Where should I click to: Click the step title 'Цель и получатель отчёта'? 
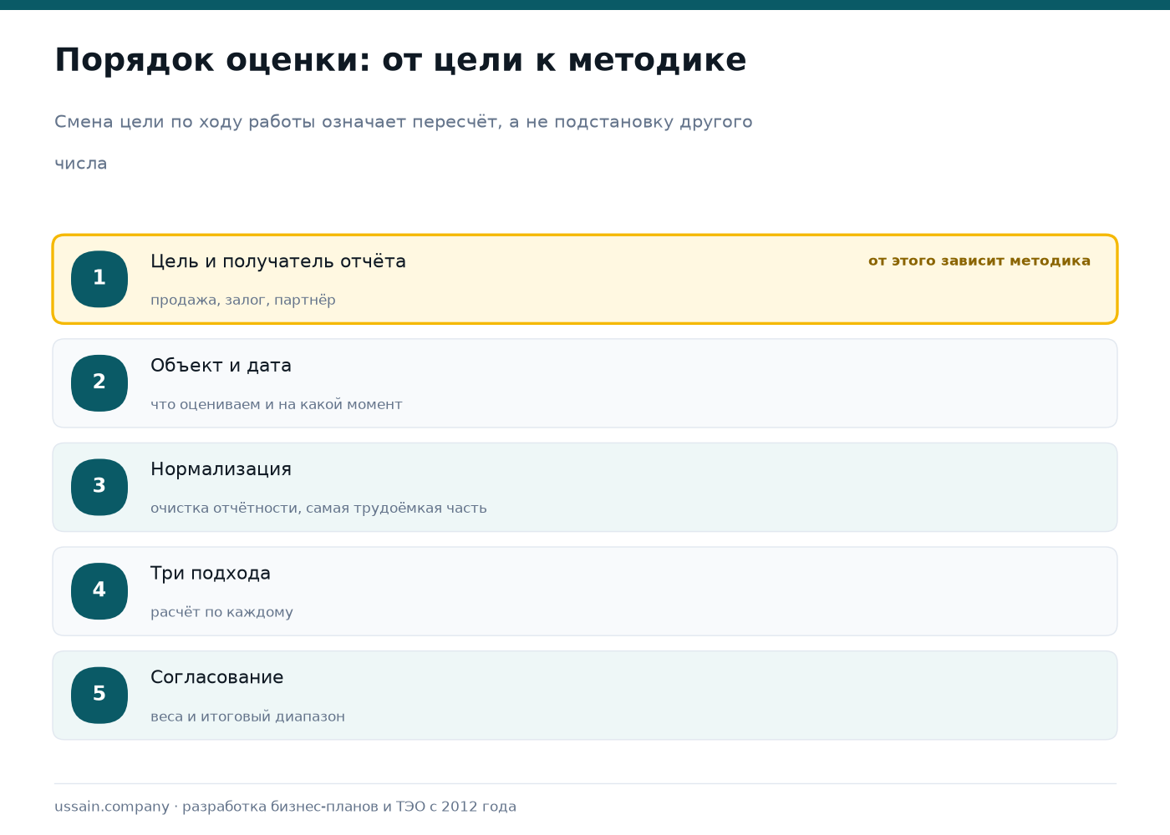tap(278, 261)
